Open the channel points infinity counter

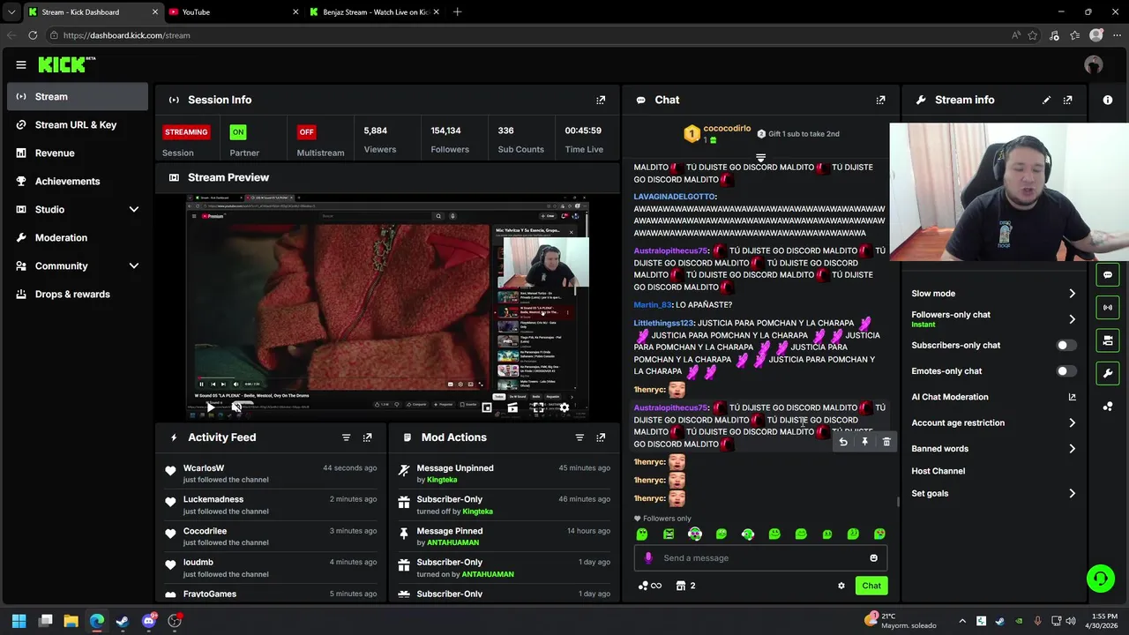click(x=649, y=586)
